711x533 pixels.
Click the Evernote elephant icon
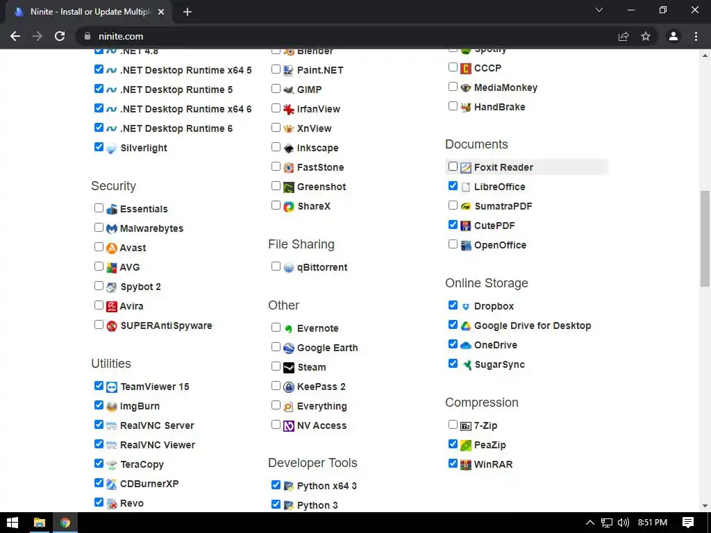(x=289, y=328)
